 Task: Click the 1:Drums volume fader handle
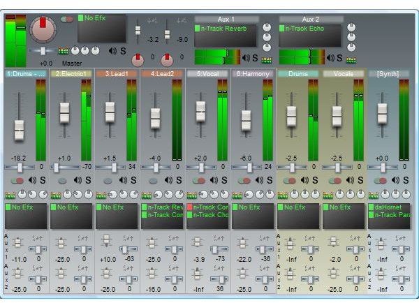click(x=19, y=130)
